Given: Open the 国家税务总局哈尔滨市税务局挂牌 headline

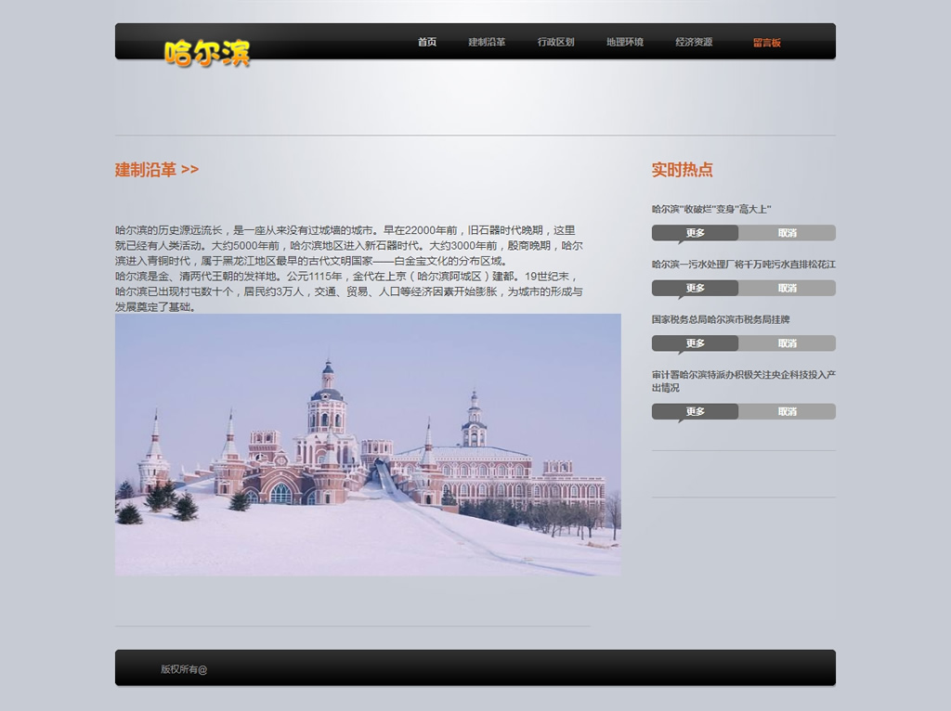Looking at the screenshot, I should click(721, 319).
